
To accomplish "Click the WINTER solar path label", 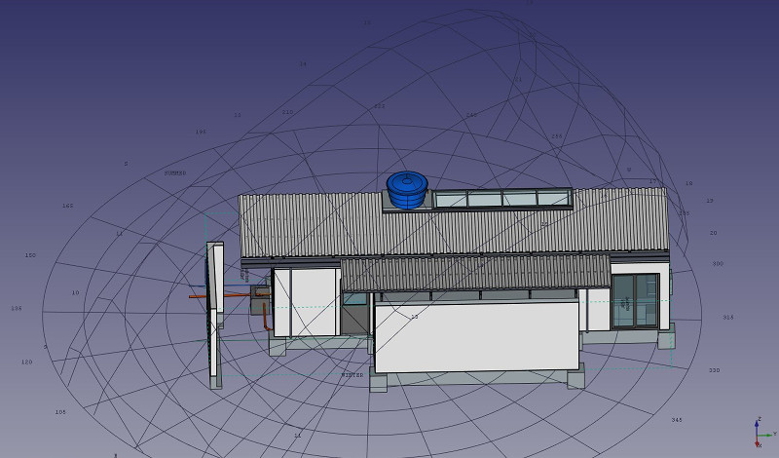I will (x=352, y=375).
